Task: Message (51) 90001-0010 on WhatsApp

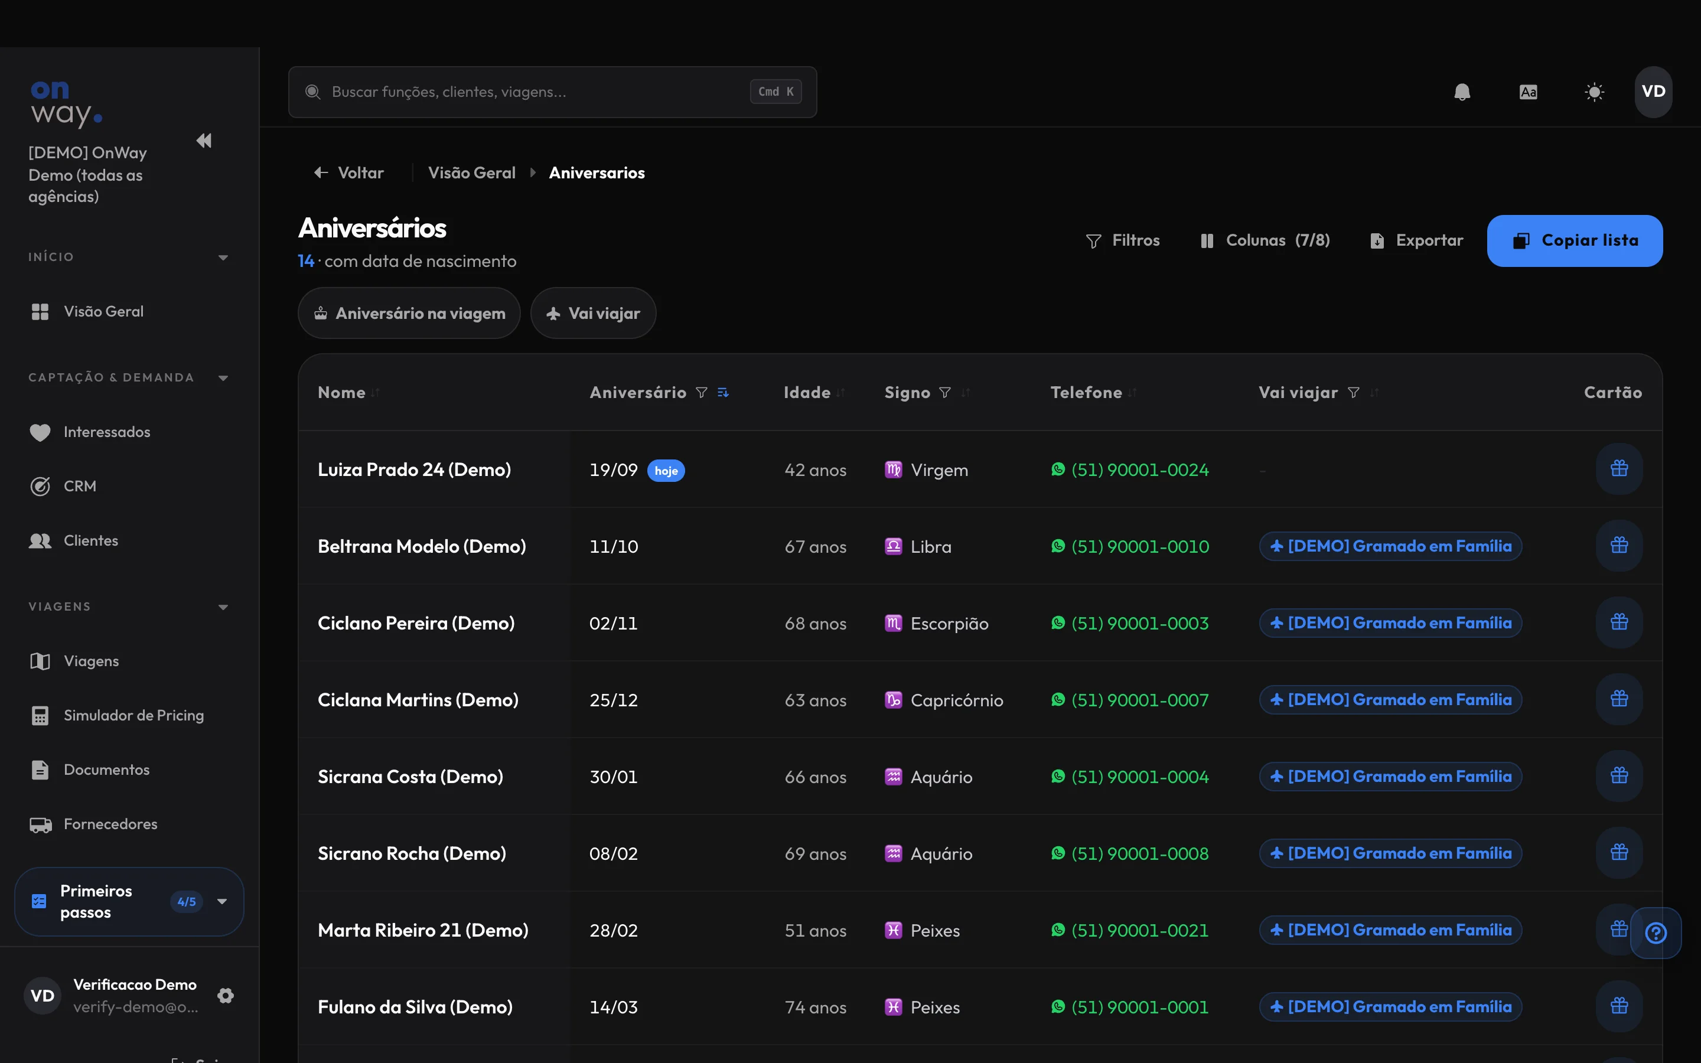Action: pyautogui.click(x=1130, y=546)
